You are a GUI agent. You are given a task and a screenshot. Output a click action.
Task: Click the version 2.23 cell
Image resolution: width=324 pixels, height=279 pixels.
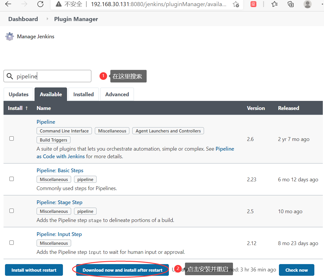(251, 180)
